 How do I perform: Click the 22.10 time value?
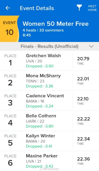pyautogui.click(x=83, y=99)
